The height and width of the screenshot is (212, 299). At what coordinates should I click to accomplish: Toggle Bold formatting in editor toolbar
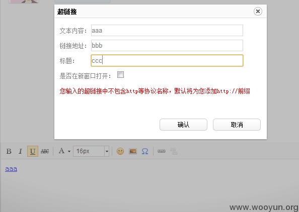[x=9, y=151]
